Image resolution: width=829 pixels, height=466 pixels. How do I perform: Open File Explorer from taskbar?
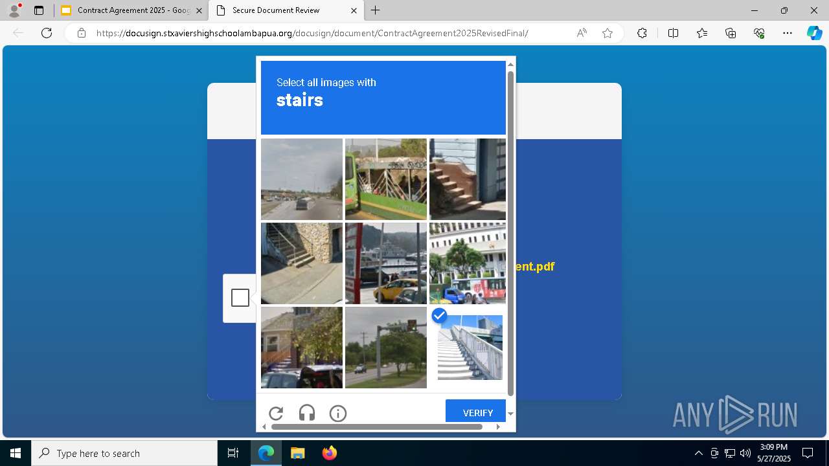(x=297, y=453)
